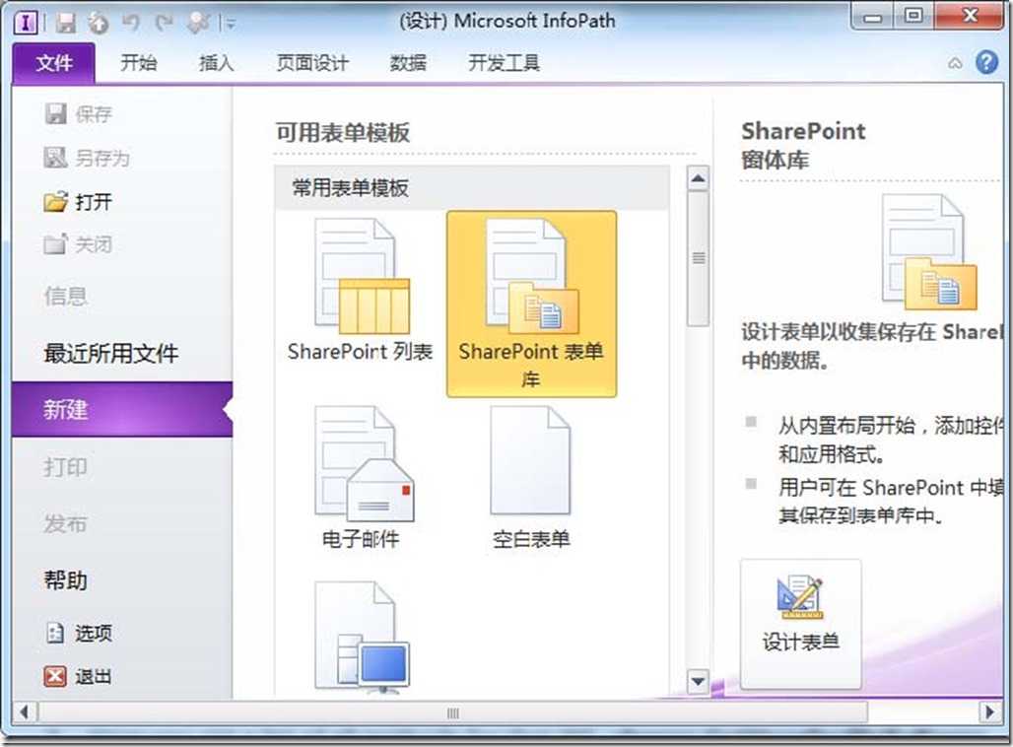Open the 文件 tab
This screenshot has width=1013, height=747.
pyautogui.click(x=53, y=63)
